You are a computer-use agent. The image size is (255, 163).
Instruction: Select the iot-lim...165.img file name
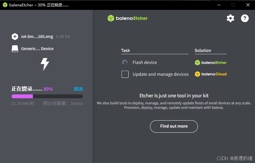click(37, 37)
